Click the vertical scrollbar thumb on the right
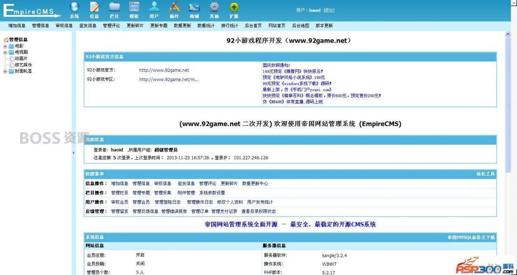 pyautogui.click(x=508, y=105)
